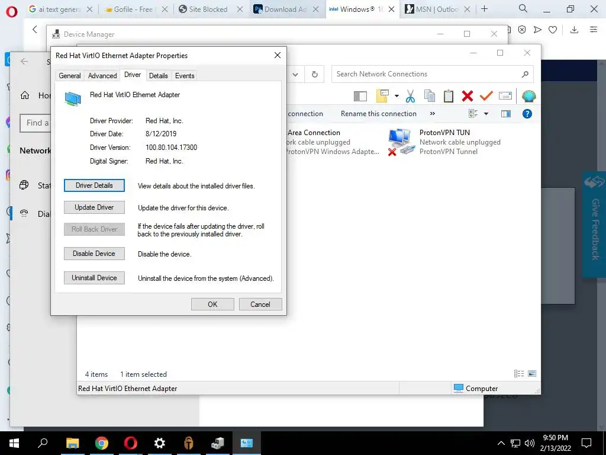This screenshot has width=606, height=455.
Task: Confirm the properties dialog with OK
Action: coord(212,304)
